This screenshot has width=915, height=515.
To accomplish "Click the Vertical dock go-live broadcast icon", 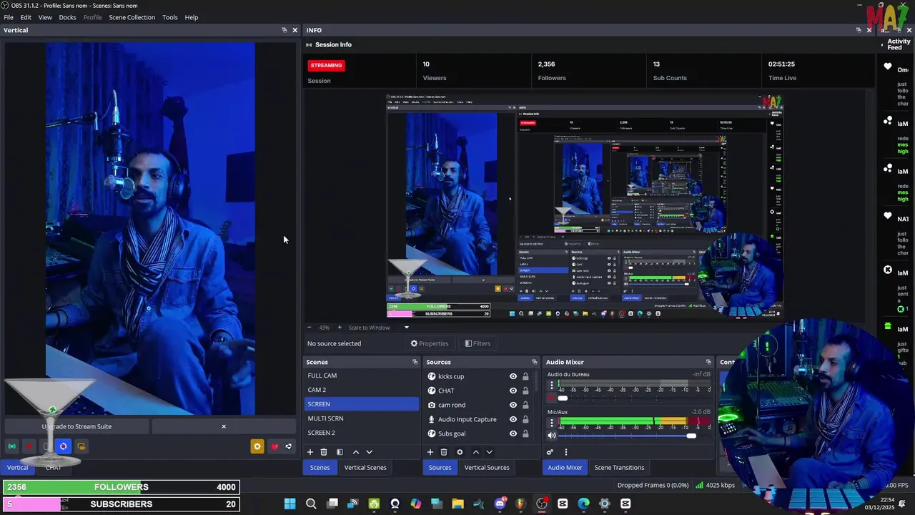I will tap(11, 446).
